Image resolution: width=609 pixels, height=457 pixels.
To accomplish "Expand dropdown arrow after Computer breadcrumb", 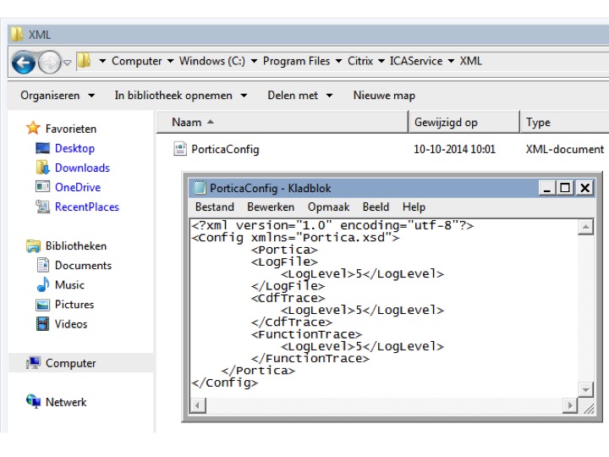I will tap(170, 61).
